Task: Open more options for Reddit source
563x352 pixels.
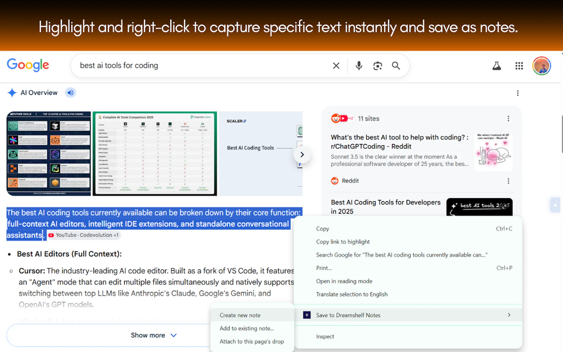Action: tap(508, 181)
